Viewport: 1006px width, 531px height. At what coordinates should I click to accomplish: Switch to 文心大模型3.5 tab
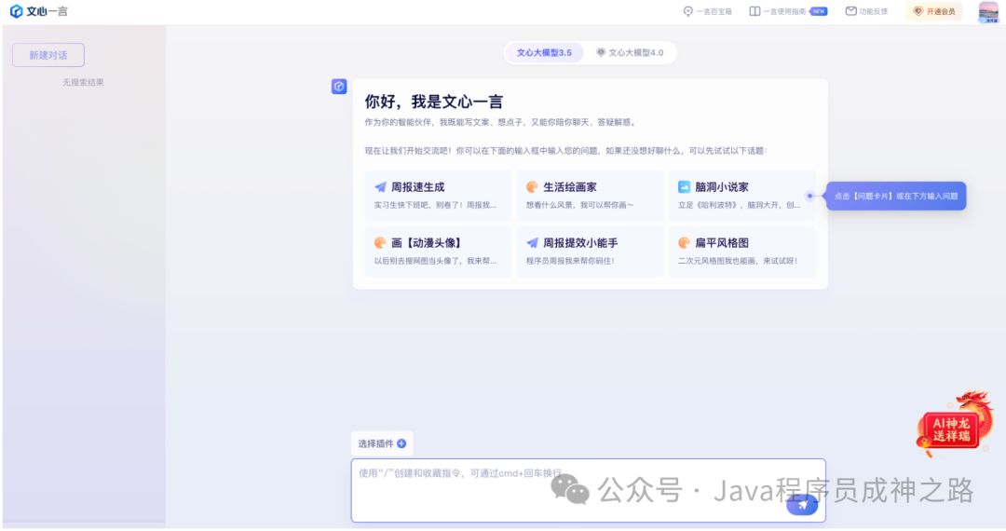tap(544, 52)
